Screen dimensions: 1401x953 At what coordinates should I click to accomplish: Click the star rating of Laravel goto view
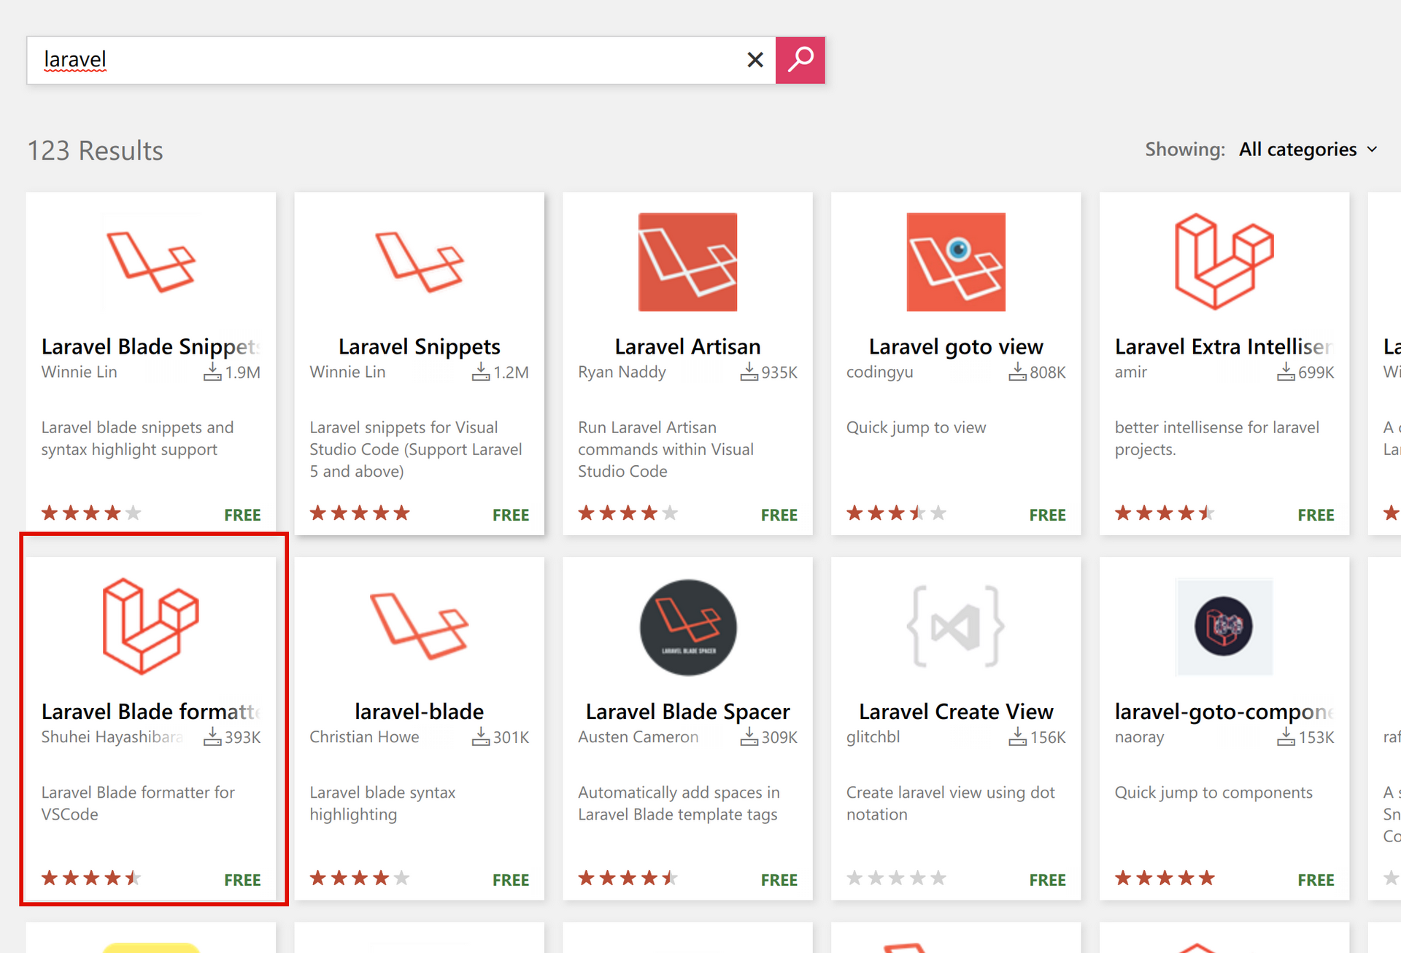click(x=896, y=513)
